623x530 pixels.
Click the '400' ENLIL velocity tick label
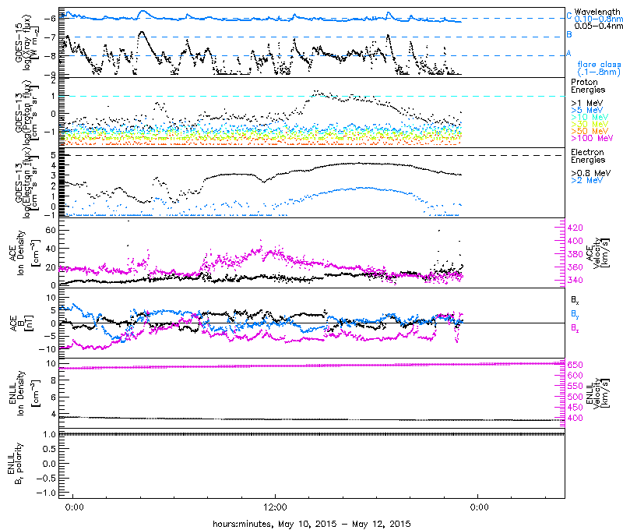[x=575, y=418]
